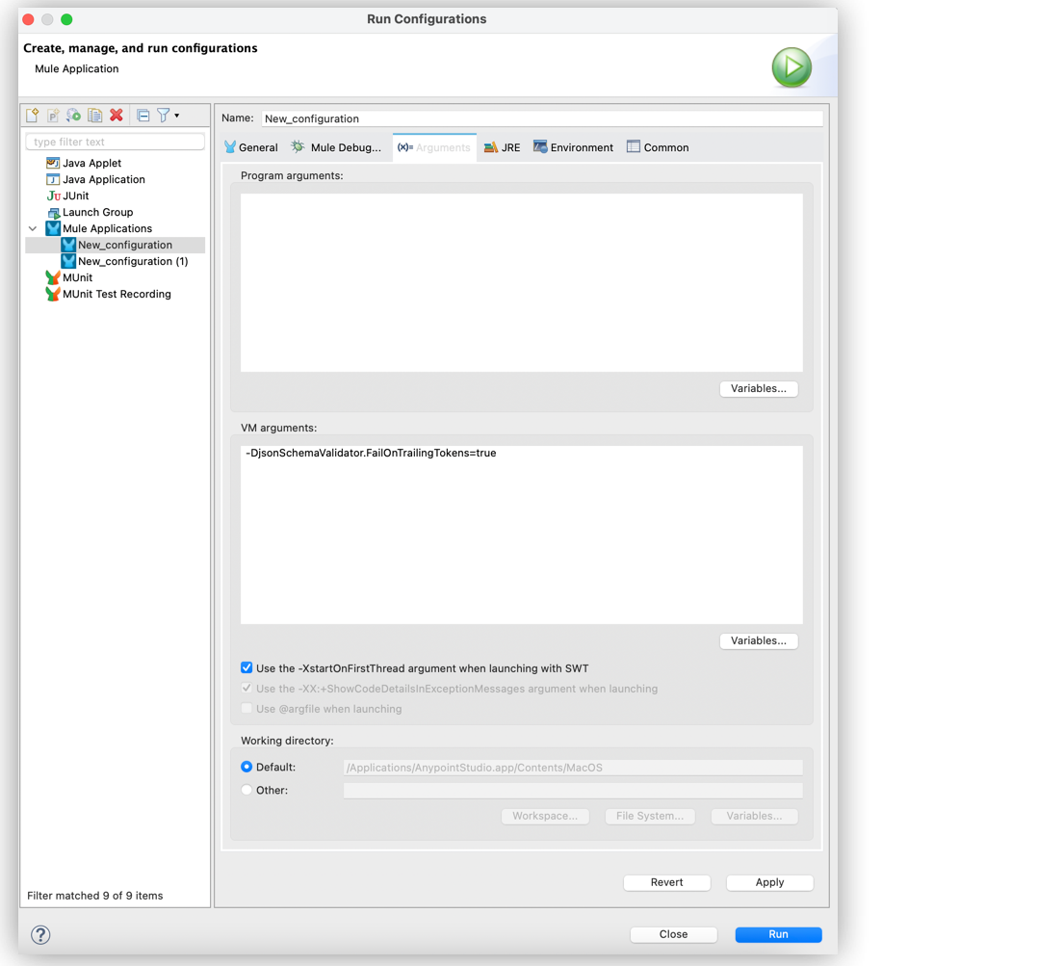Click the default working directory path field
The image size is (1038, 966).
tap(573, 768)
